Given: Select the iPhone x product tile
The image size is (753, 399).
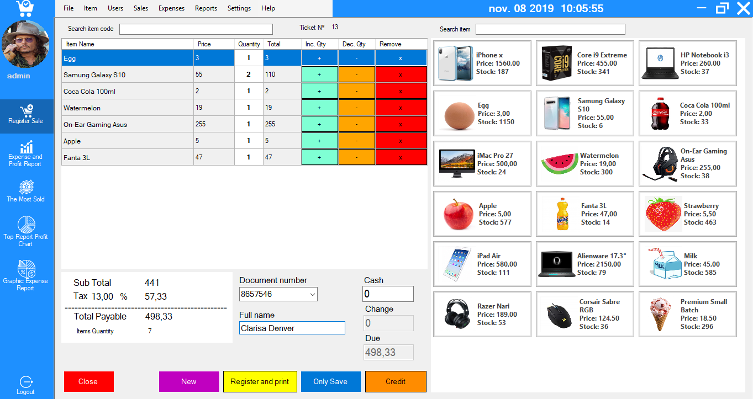Looking at the screenshot, I should coord(482,63).
